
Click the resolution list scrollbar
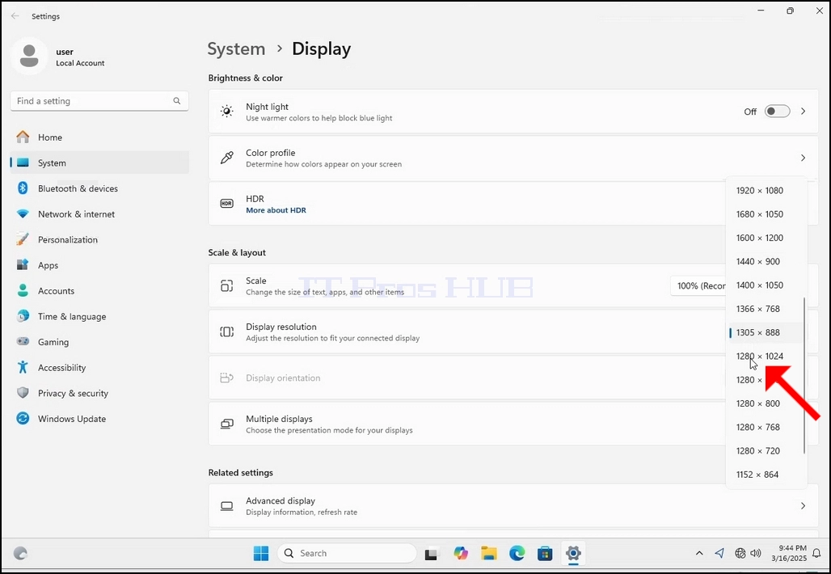[804, 375]
